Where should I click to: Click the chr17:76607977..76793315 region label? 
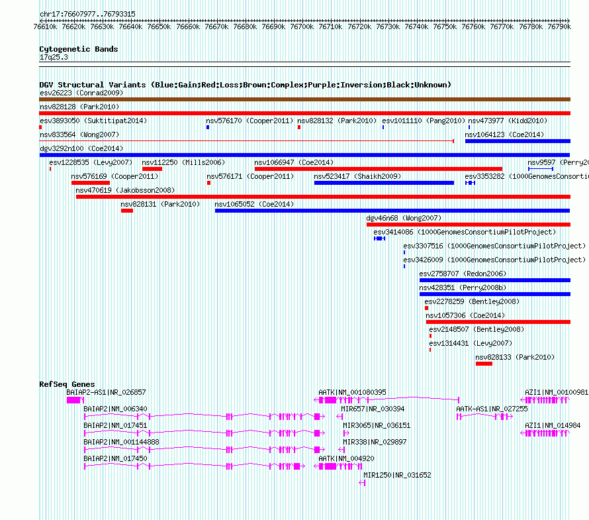click(87, 14)
